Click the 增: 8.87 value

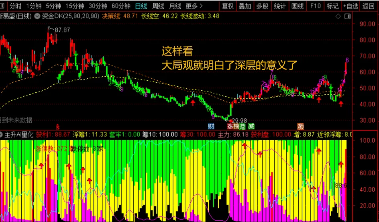point(304,134)
